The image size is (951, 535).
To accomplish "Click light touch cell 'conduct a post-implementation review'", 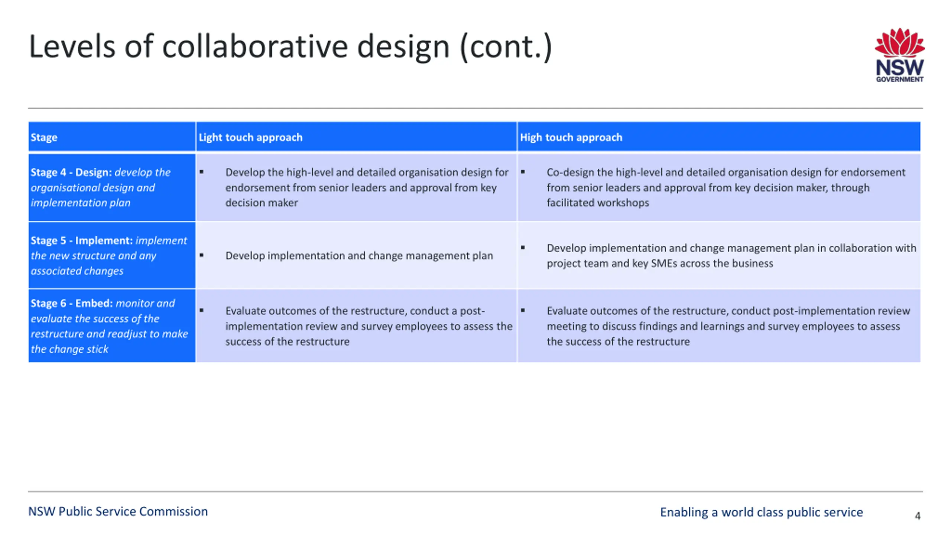I will [x=356, y=326].
